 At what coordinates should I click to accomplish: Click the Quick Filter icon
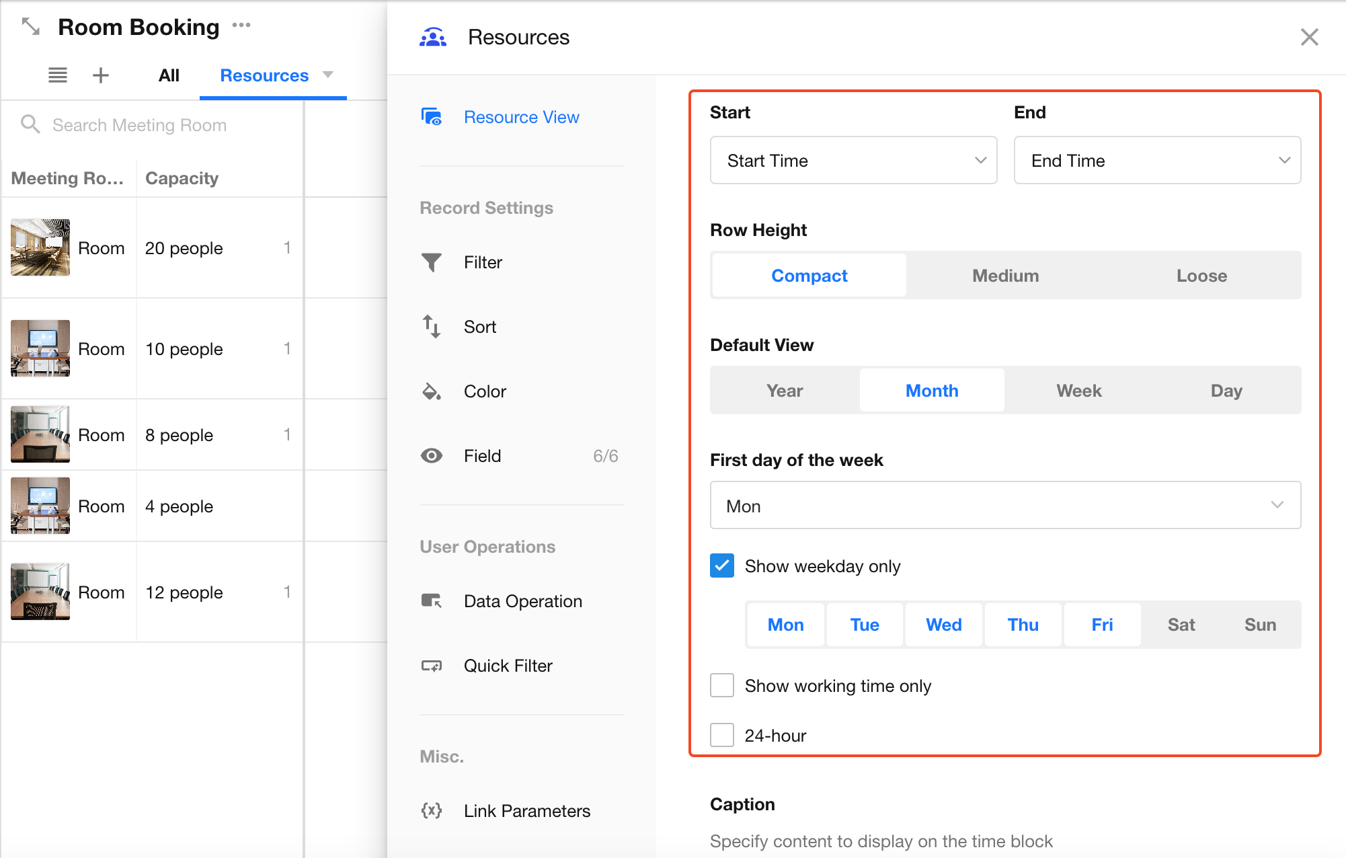click(x=432, y=666)
